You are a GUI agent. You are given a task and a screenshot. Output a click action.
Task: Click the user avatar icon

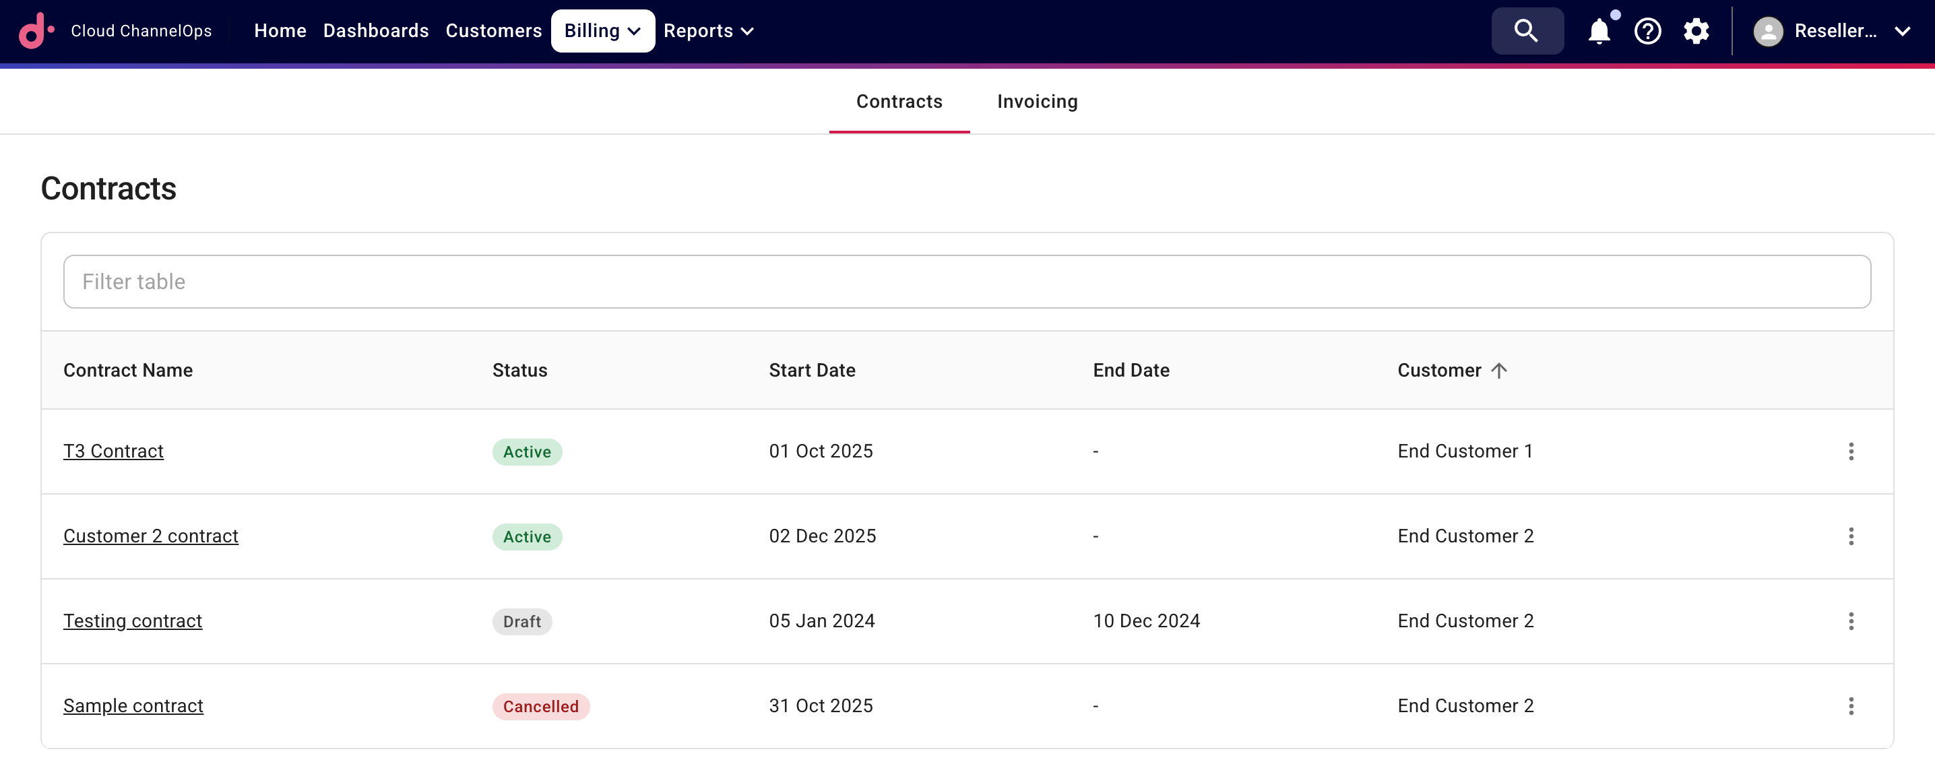pyautogui.click(x=1767, y=31)
